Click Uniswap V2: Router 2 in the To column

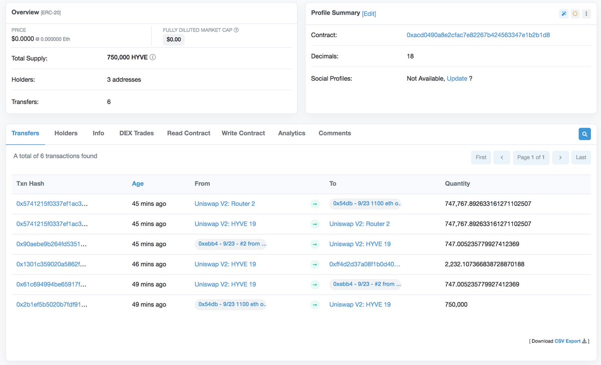pyautogui.click(x=360, y=224)
